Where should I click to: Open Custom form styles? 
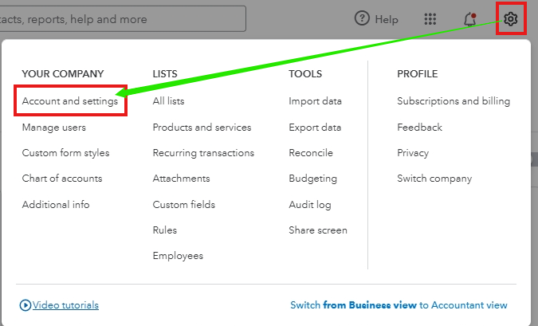tap(66, 153)
